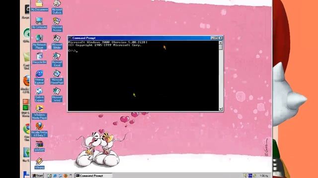Click the first system tray icon beside the language indicator
This screenshot has height=178, width=318.
(x=245, y=176)
